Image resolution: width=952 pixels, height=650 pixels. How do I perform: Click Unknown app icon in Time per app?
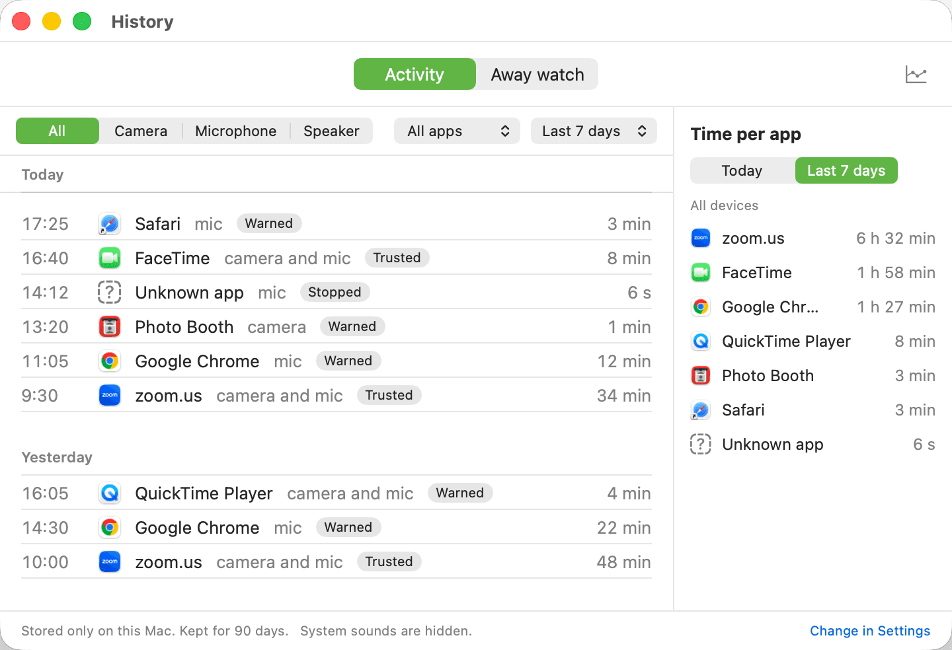[x=701, y=445]
